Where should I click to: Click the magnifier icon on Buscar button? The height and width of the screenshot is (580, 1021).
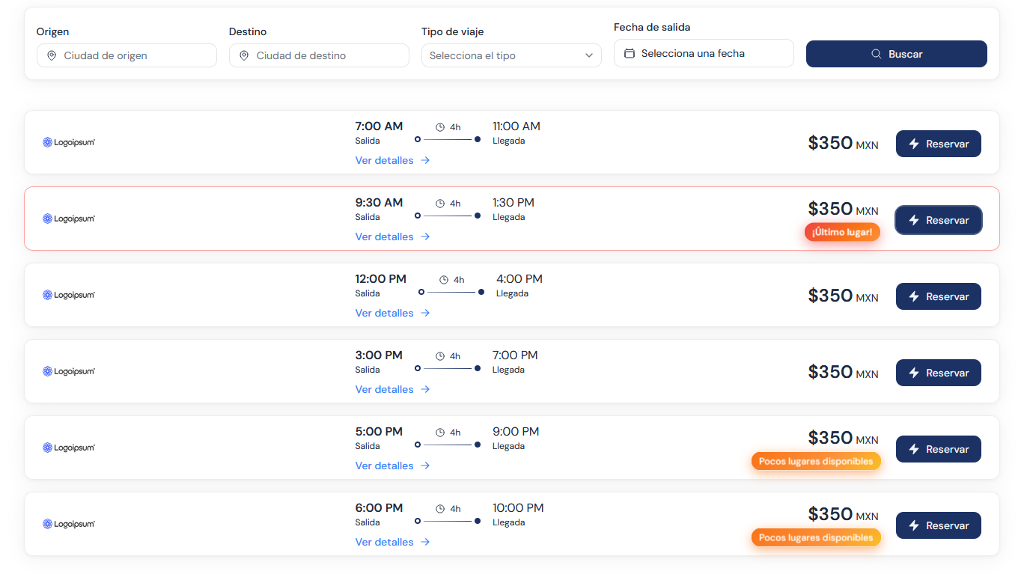click(876, 54)
